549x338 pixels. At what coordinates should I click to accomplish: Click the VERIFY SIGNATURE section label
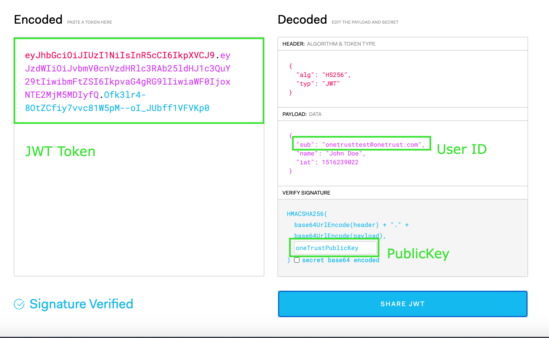pyautogui.click(x=306, y=193)
